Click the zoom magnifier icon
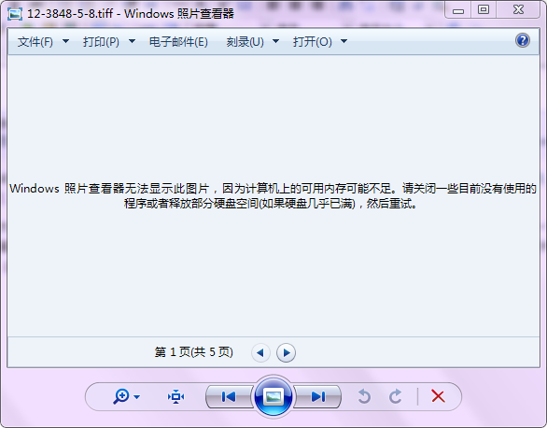The width and height of the screenshot is (547, 428). 121,396
